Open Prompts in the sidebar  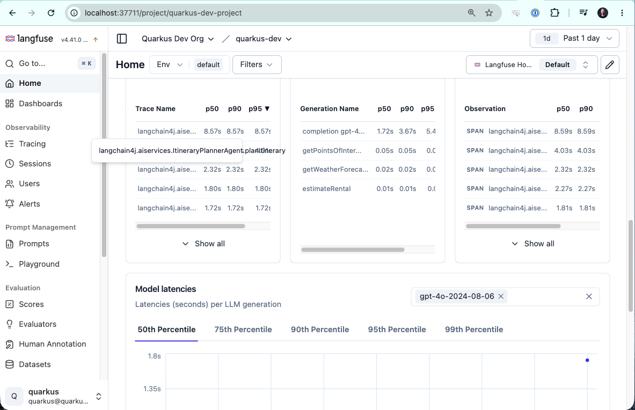pyautogui.click(x=50, y=244)
